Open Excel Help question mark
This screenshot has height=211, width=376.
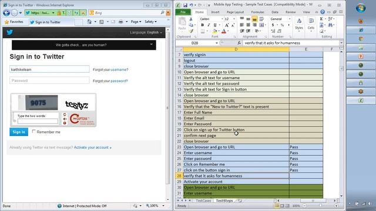point(323,12)
